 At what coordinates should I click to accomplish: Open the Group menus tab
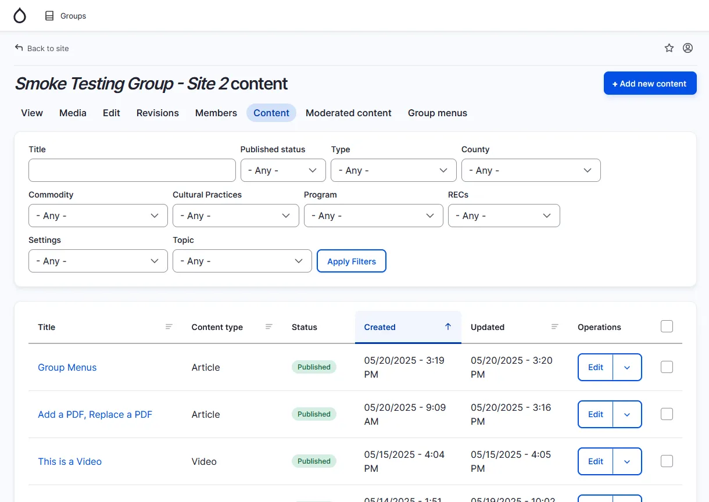coord(438,113)
